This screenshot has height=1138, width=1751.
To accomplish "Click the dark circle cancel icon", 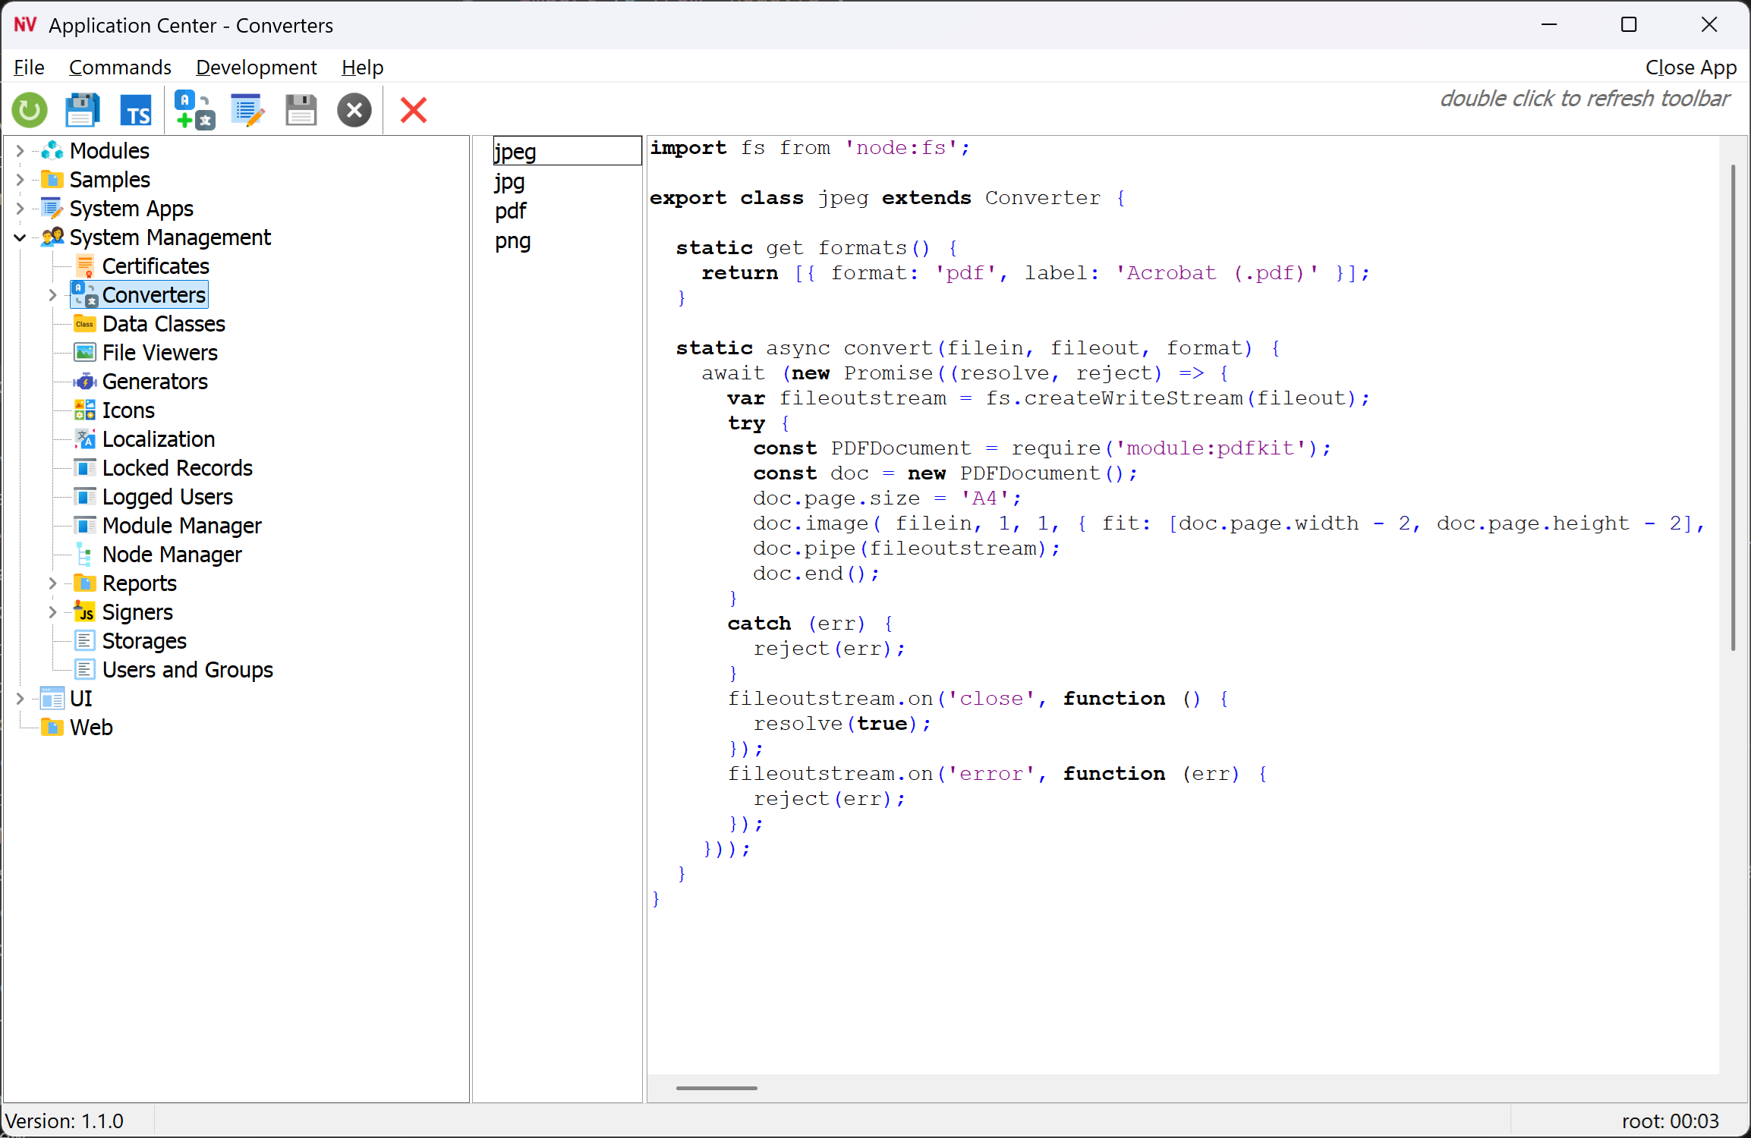I will point(354,111).
